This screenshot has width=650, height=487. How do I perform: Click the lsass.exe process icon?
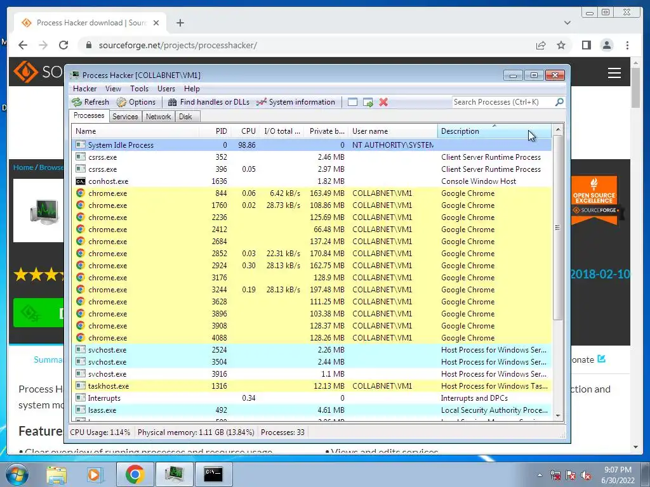(x=81, y=410)
